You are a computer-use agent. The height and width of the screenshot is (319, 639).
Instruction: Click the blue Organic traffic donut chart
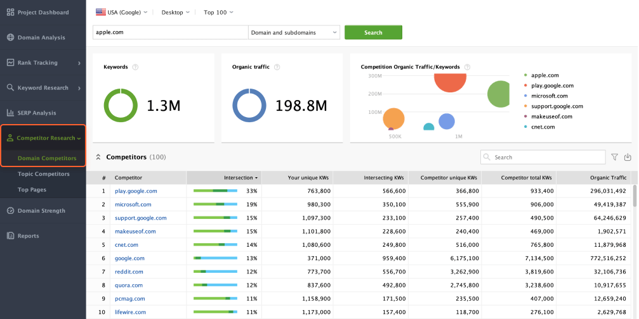(x=249, y=106)
